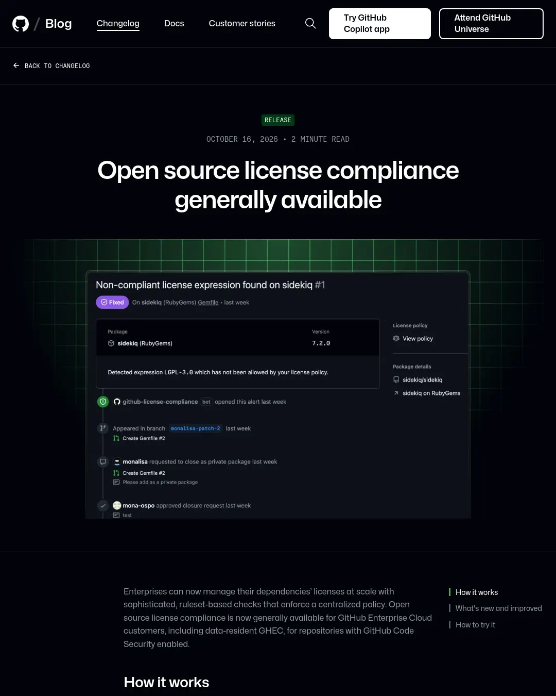
Task: Select the Changelog nav item
Action: 118,23
